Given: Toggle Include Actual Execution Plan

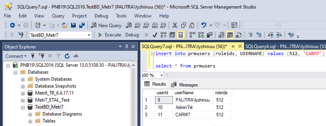Looking at the screenshot, I should coord(192,35).
